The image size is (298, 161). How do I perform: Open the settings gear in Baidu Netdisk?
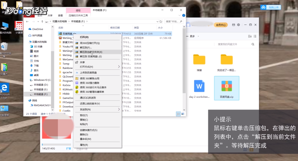tap(238, 24)
